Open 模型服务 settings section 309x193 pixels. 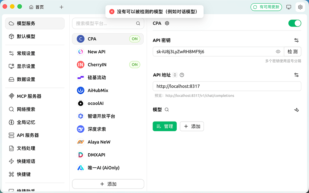click(x=35, y=24)
